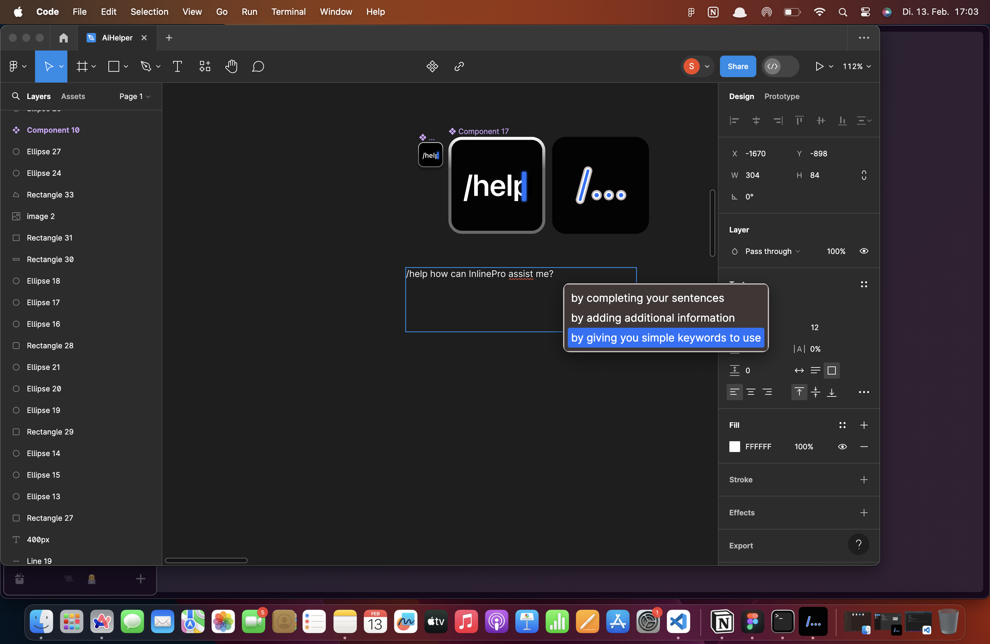
Task: Open the Comment tool
Action: (258, 66)
